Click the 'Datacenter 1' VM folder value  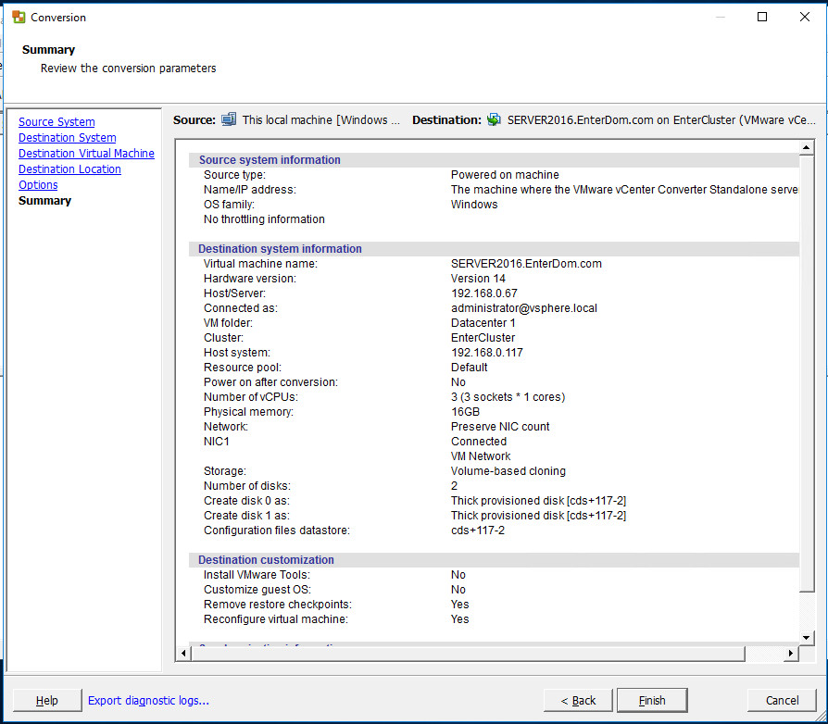click(483, 322)
